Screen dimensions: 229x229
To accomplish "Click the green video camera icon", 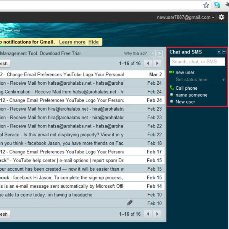I will pyautogui.click(x=171, y=72).
